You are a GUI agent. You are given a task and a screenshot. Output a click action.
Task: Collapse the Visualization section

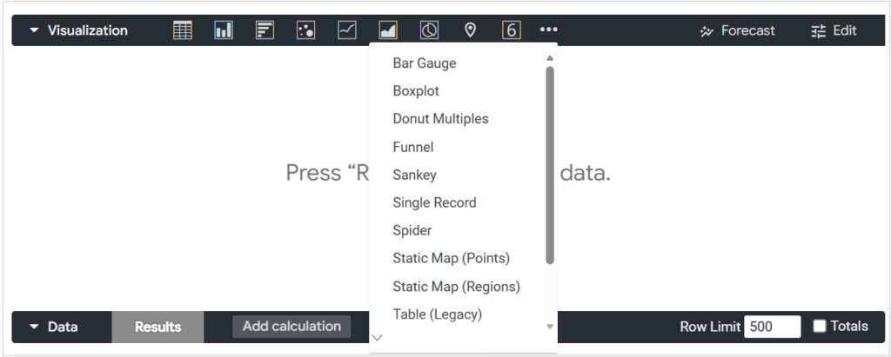click(34, 30)
